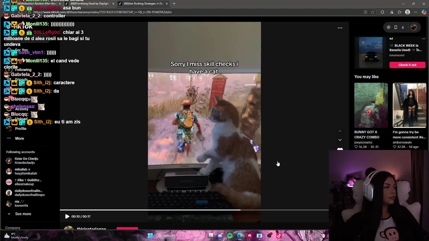Open Task View on taskbar
Image resolution: width=429 pixels, height=241 pixels.
(210, 236)
